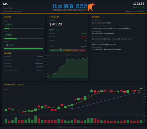Image resolution: width=147 pixels, height=129 pixels.
Task: Open the TipRanks news headline
Action: click(106, 50)
